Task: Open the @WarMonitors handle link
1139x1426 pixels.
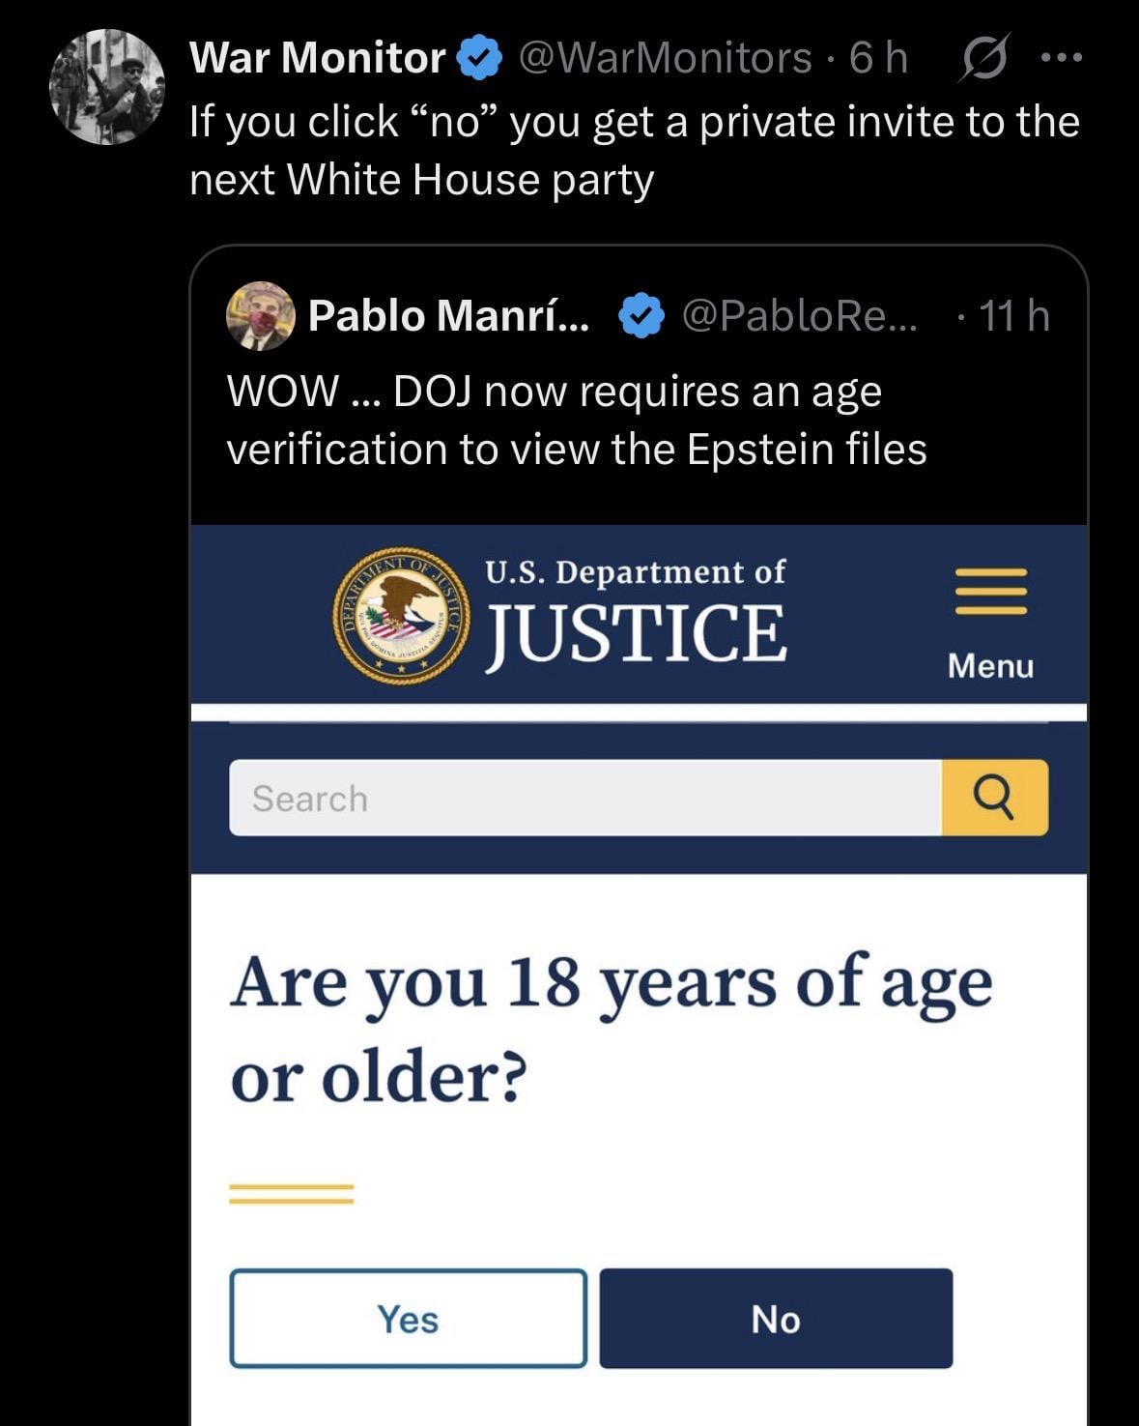Action: tap(665, 58)
